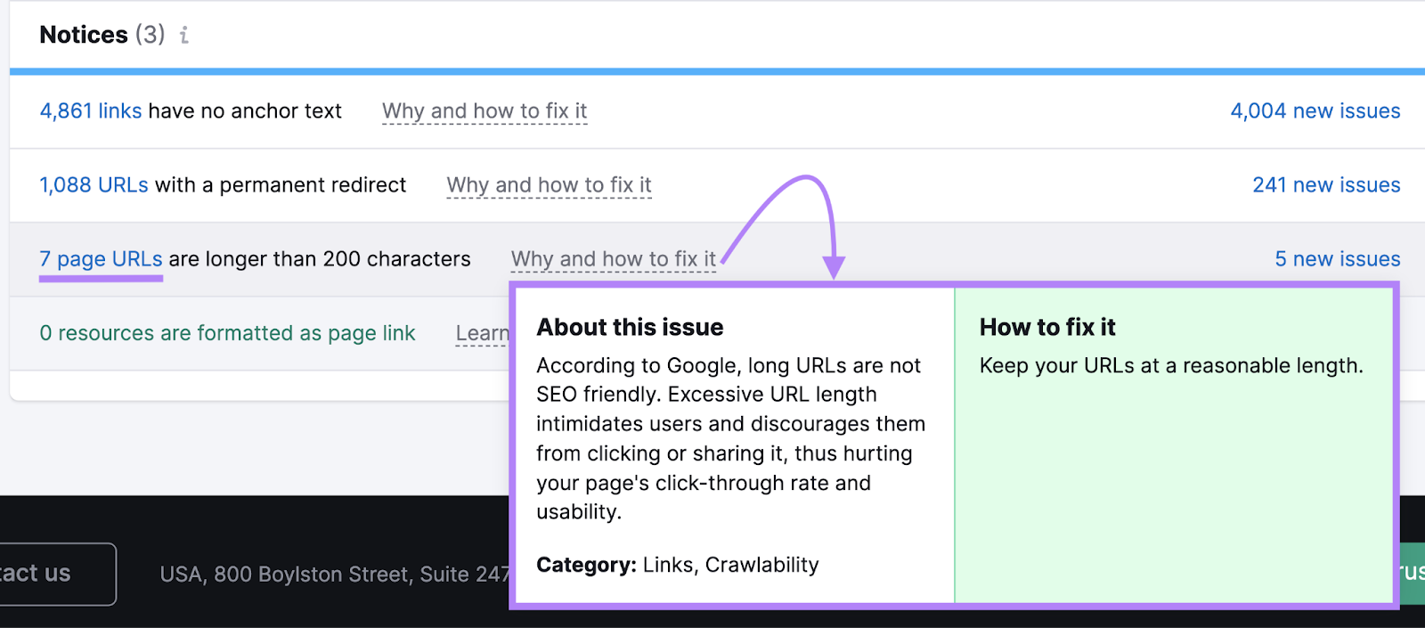Click 'with a permanent redirect' description

tap(281, 185)
